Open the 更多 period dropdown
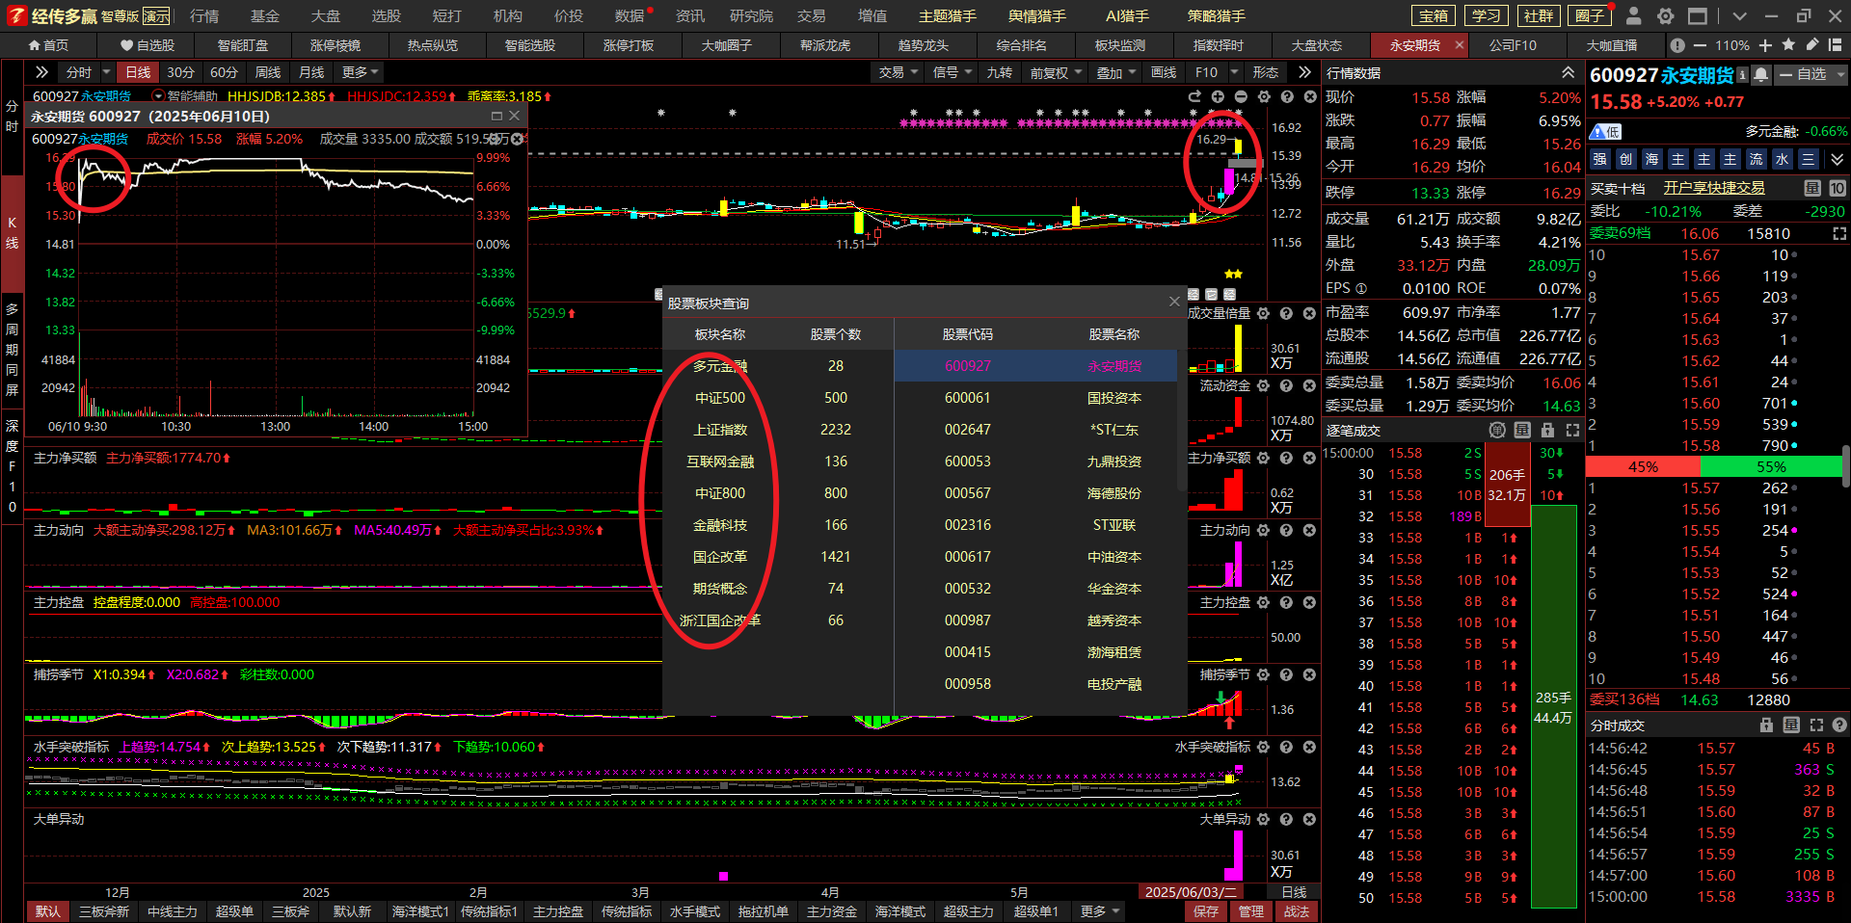1851x923 pixels. [360, 72]
